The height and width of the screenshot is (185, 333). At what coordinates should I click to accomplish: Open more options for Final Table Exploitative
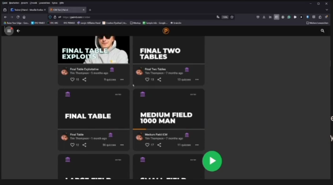coord(122,80)
